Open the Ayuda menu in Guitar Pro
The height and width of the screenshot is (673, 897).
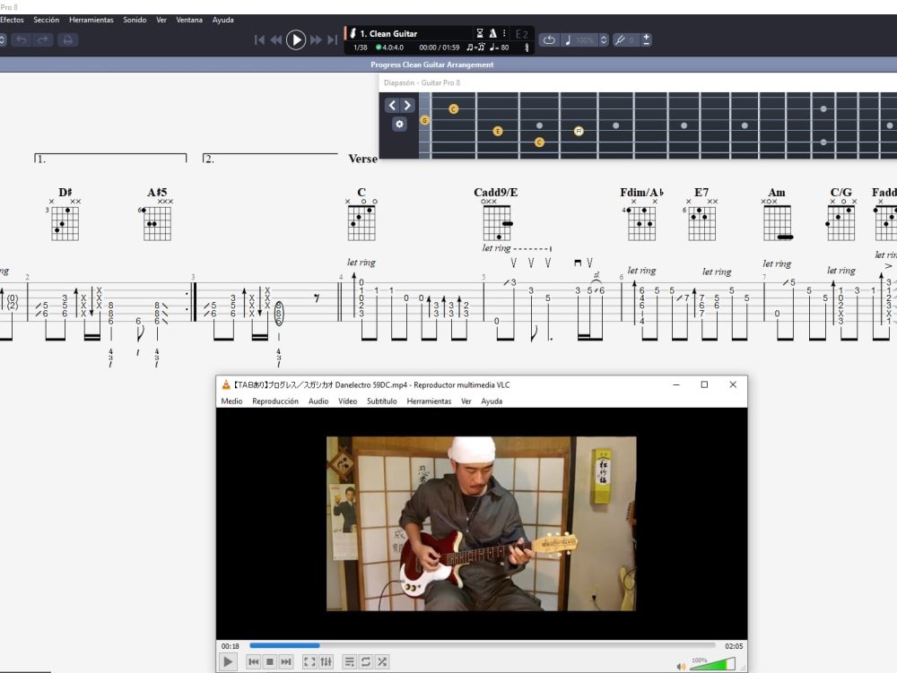pyautogui.click(x=223, y=20)
